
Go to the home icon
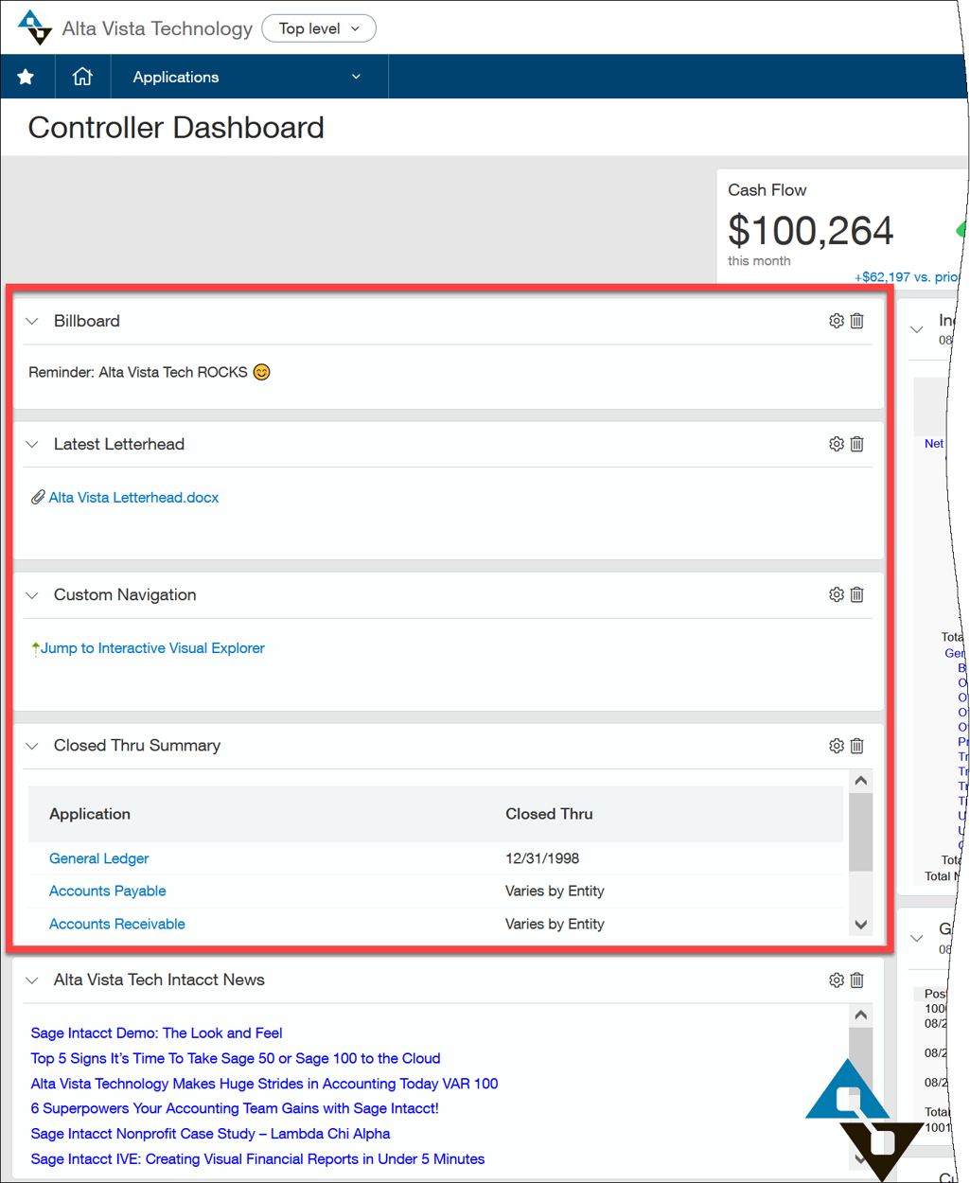click(82, 77)
